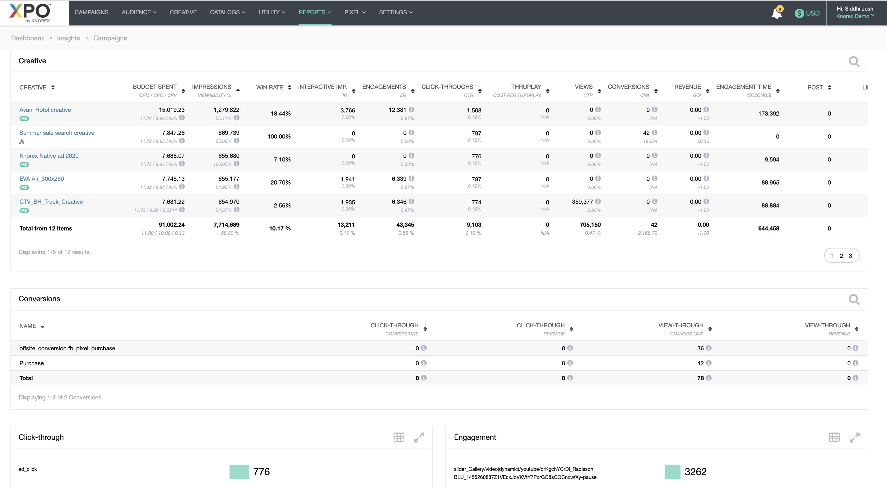Go to the Campaigns menu item

91,12
